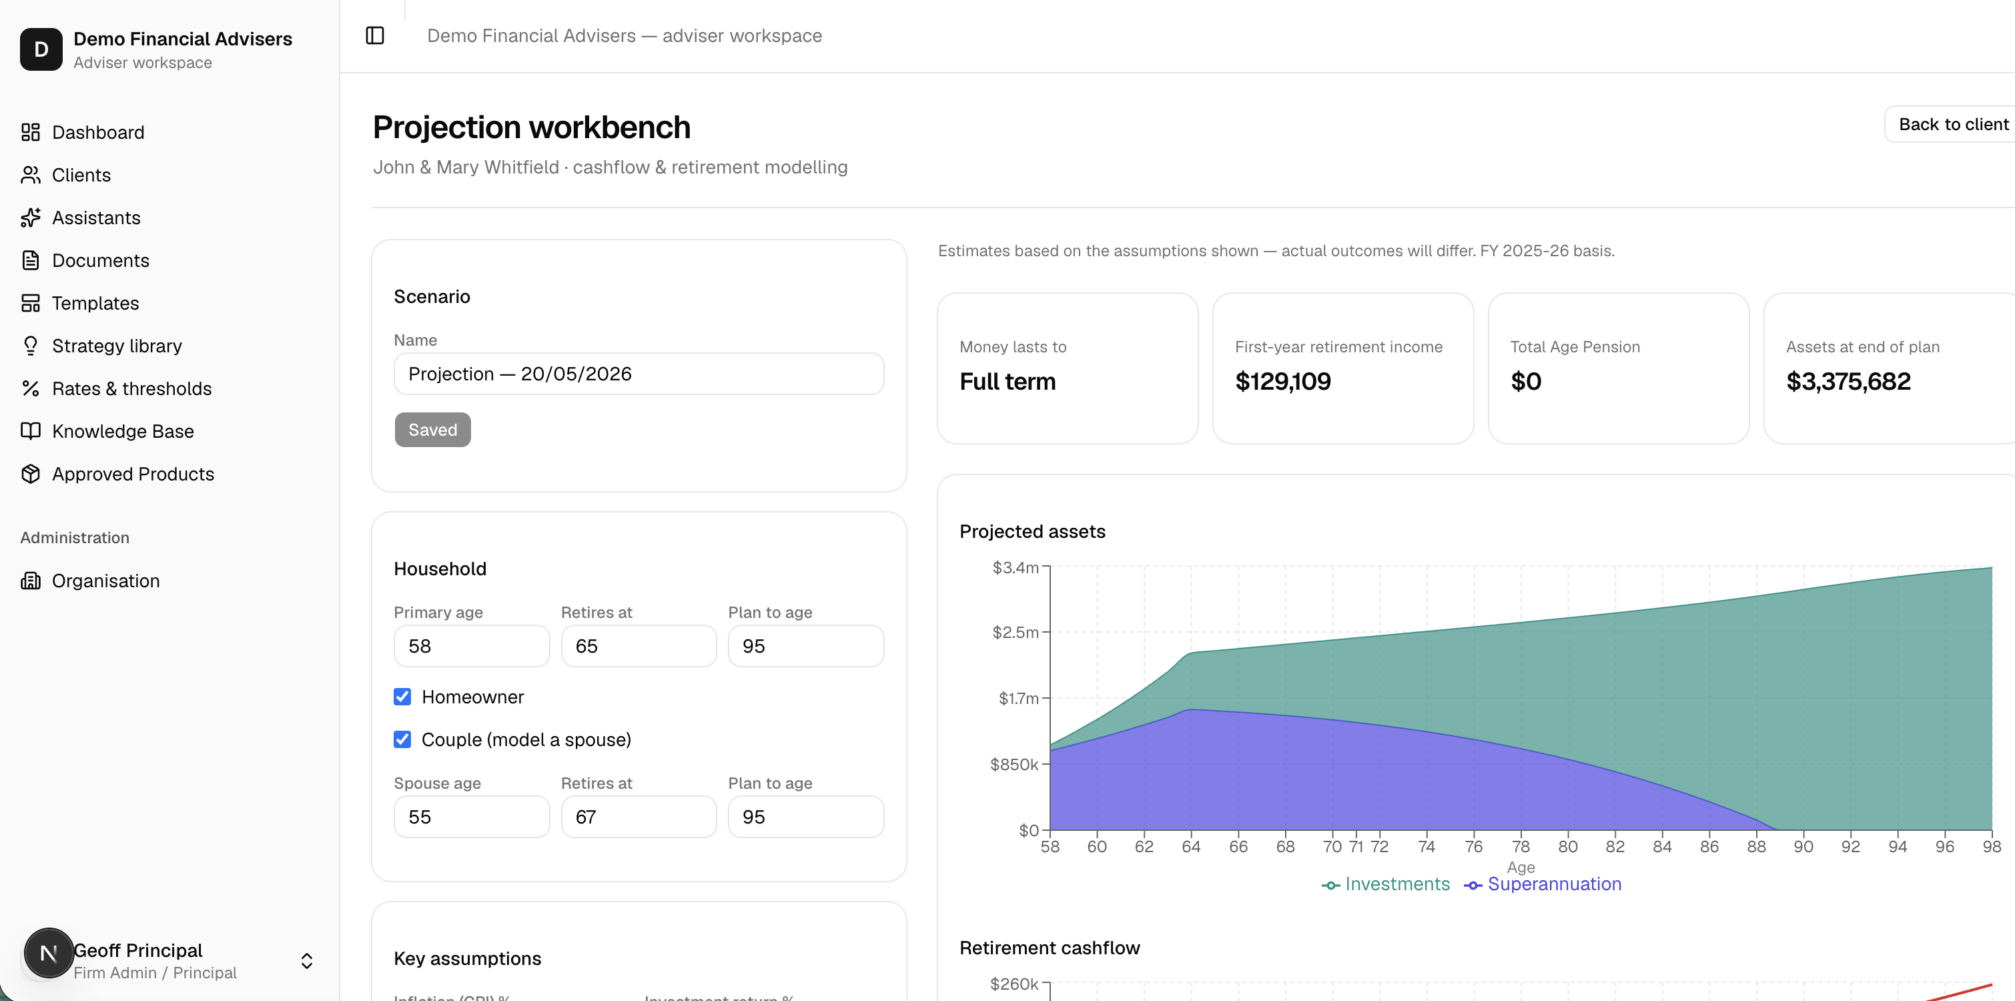Click the Assistants sparkle icon
Screen dimensions: 2015x1001
point(31,218)
